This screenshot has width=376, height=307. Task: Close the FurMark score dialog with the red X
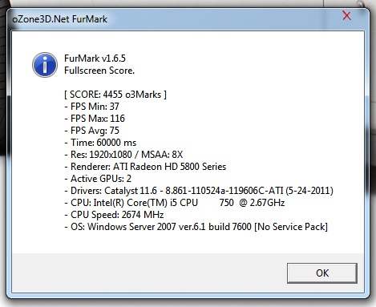click(346, 16)
